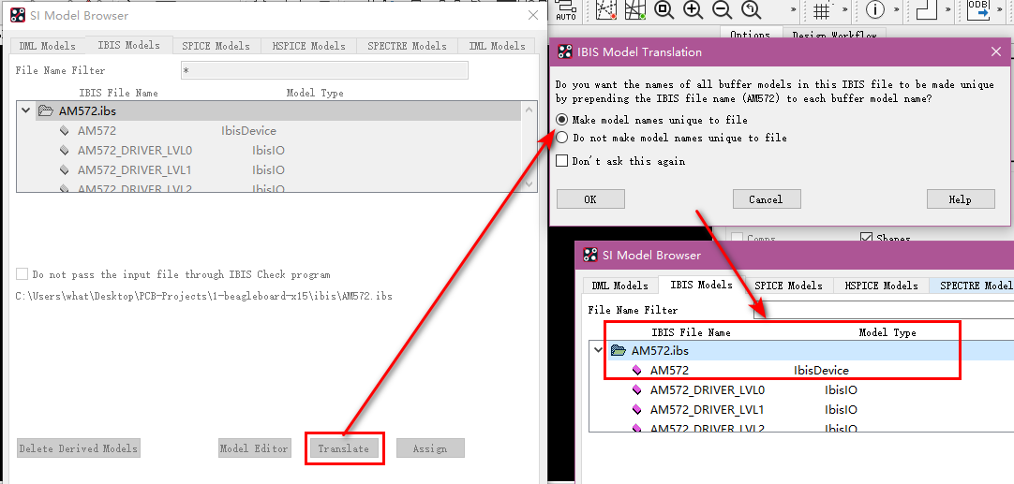Viewport: 1014px width, 484px height.
Task: Collapse AM572.ibs tree in lower-right browser
Action: (x=599, y=351)
